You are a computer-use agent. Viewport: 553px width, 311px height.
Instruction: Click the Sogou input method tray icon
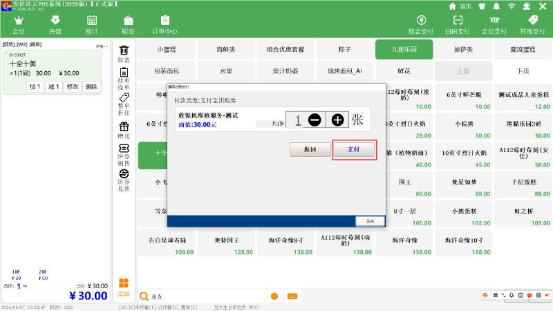(x=486, y=296)
